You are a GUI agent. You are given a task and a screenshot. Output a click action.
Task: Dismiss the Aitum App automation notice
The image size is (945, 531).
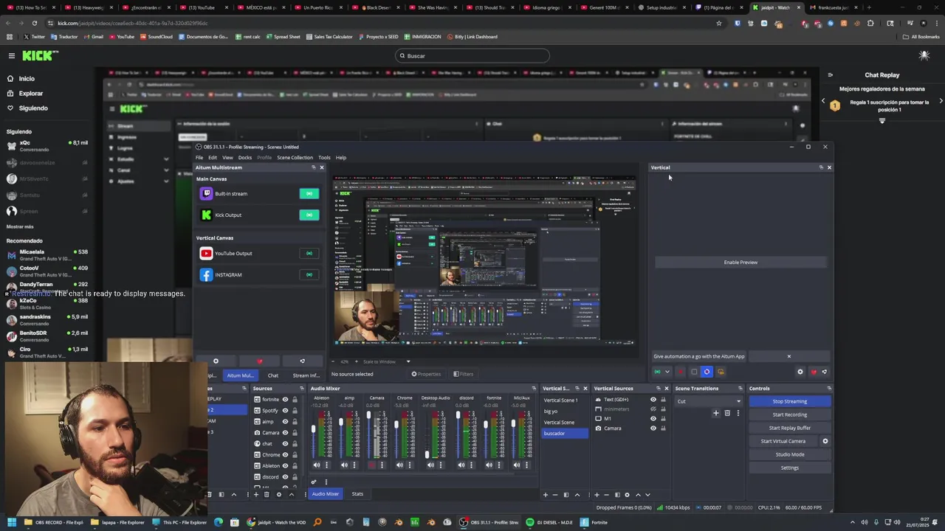(x=788, y=356)
